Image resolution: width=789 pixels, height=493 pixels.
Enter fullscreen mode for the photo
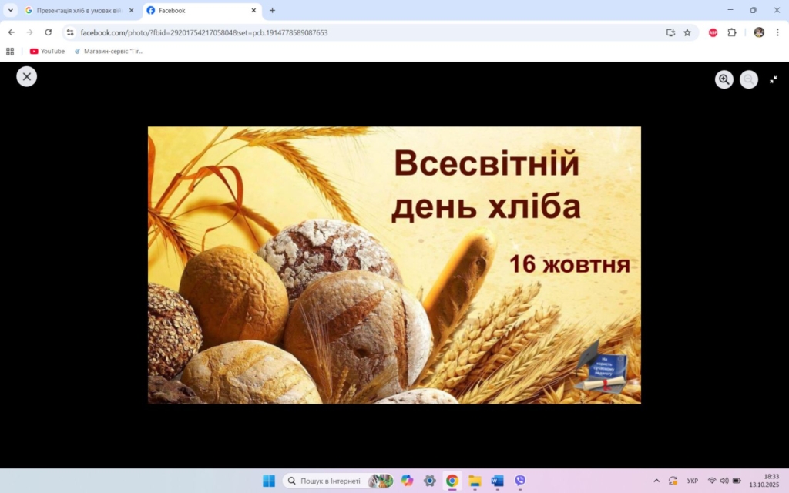774,79
